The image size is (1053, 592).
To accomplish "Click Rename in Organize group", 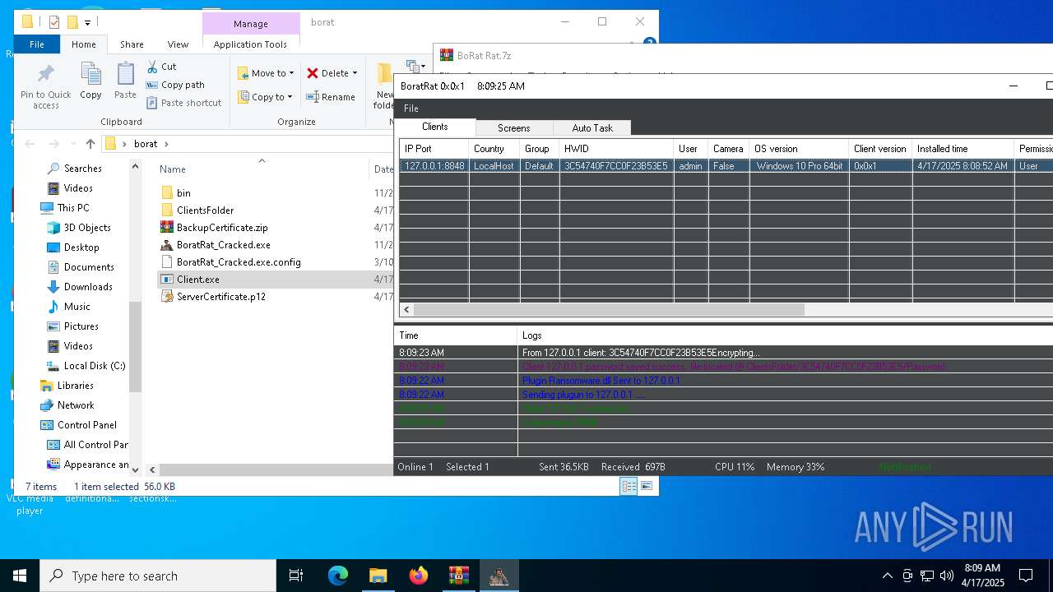I will 331,97.
